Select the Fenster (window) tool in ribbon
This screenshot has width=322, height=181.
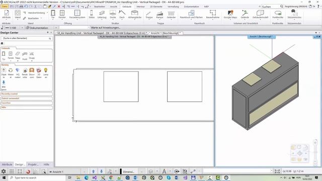click(x=62, y=15)
